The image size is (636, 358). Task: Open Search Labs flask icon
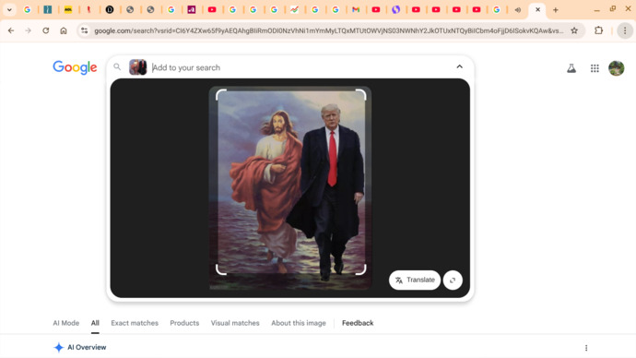571,68
